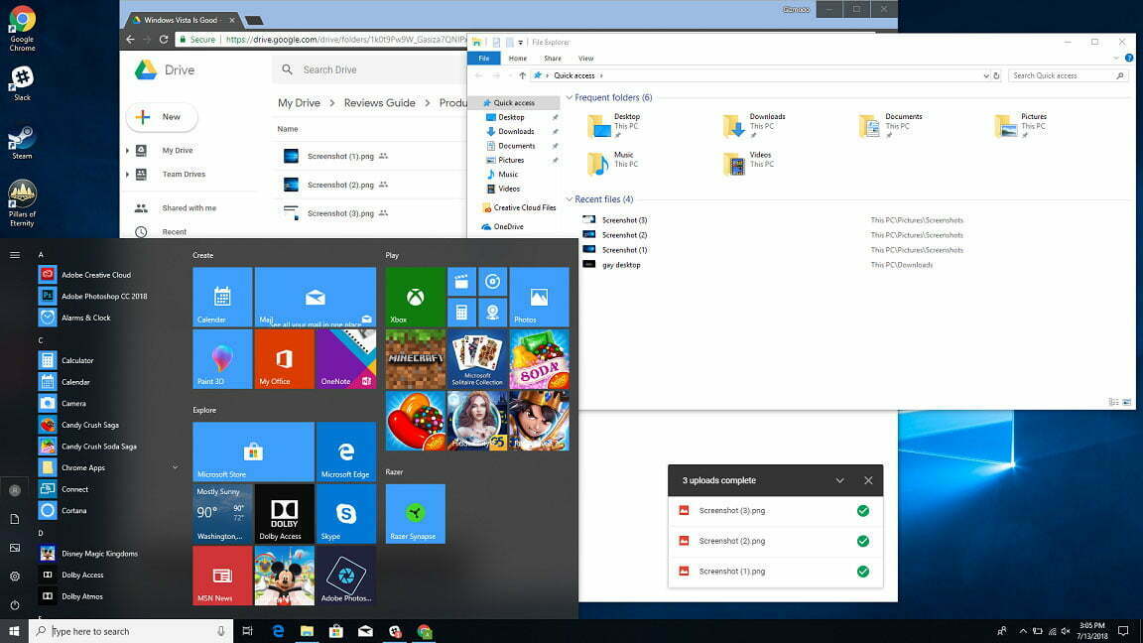Open the Adobe Photoshop Express tile

tap(346, 576)
